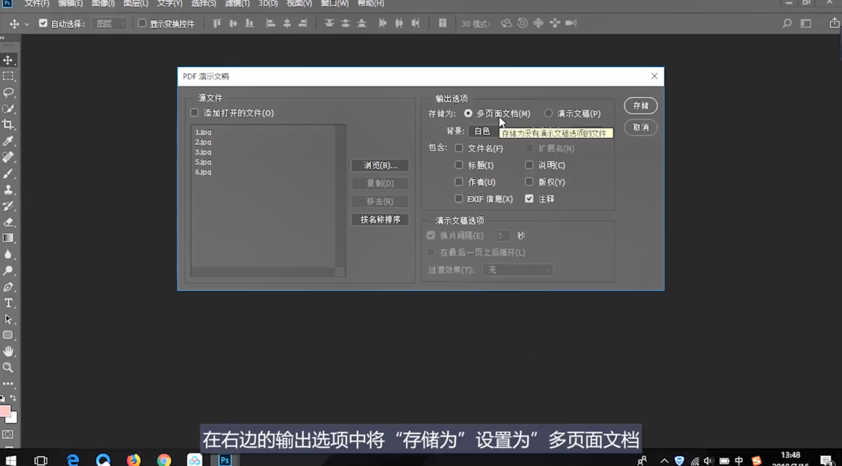
Task: Select the Blur tool
Action: coord(8,254)
